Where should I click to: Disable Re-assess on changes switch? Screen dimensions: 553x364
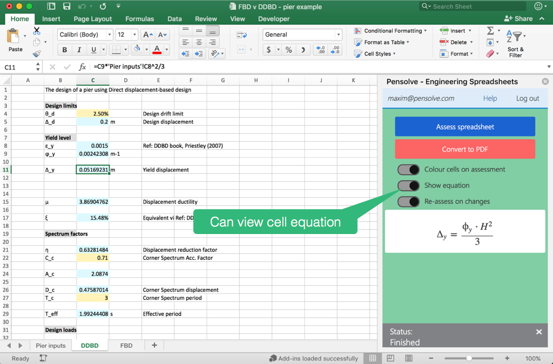pos(408,202)
